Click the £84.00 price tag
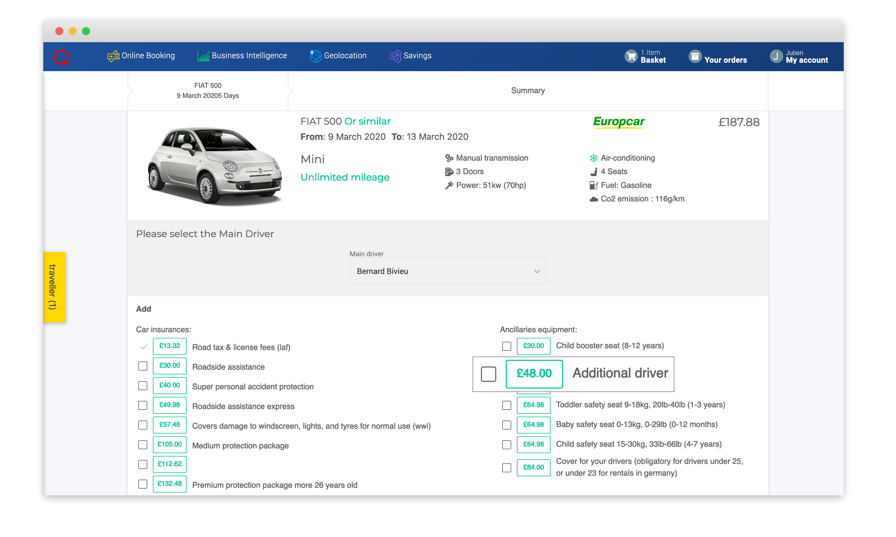The width and height of the screenshot is (896, 537). click(533, 468)
